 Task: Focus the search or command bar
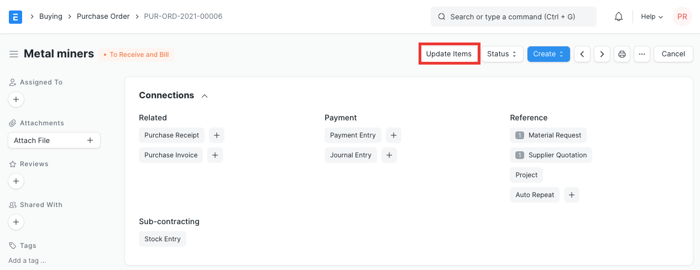[x=513, y=17]
